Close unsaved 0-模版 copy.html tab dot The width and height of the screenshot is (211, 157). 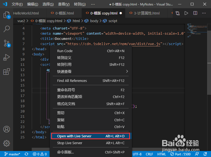(121, 13)
